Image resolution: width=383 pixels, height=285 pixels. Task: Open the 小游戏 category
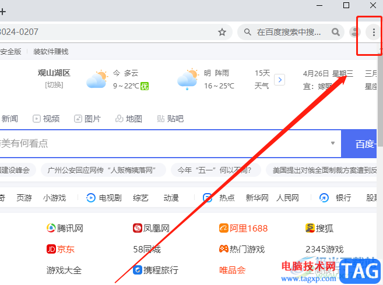pos(54,198)
